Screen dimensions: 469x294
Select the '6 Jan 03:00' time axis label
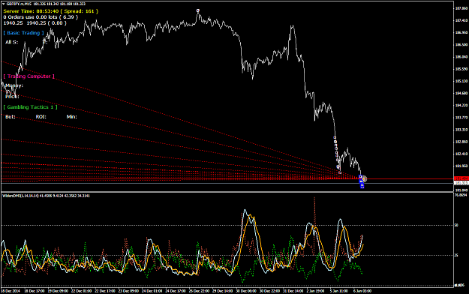point(362,291)
